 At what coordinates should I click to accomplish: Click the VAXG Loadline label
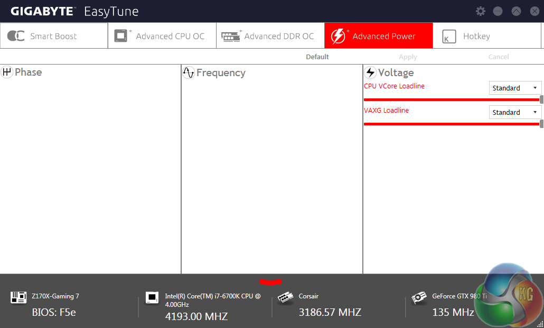coord(386,110)
